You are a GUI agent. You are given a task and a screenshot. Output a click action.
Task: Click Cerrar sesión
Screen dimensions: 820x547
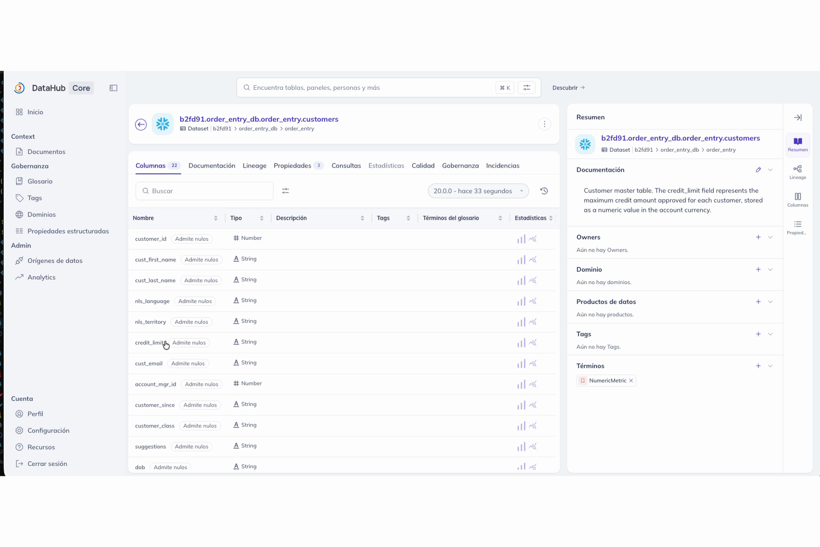click(x=47, y=464)
